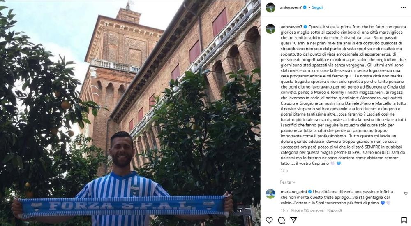View Piace a 195 persone likes
The height and width of the screenshot is (226, 411).
(x=307, y=210)
